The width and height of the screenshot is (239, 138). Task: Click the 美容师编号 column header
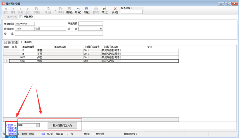[28, 47]
